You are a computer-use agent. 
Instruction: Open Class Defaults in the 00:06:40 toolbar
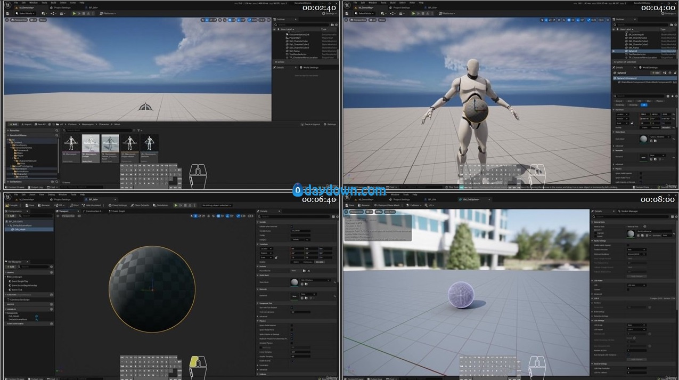point(140,205)
